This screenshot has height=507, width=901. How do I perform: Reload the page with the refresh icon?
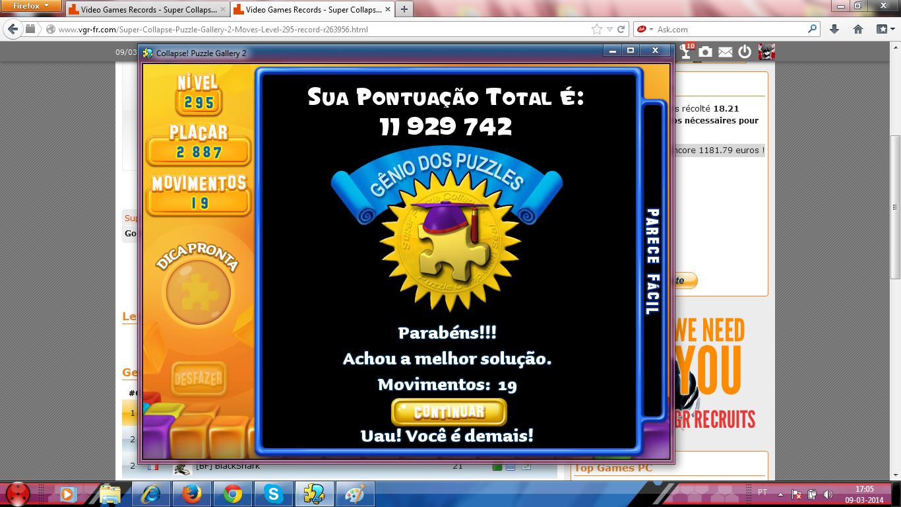pyautogui.click(x=621, y=29)
